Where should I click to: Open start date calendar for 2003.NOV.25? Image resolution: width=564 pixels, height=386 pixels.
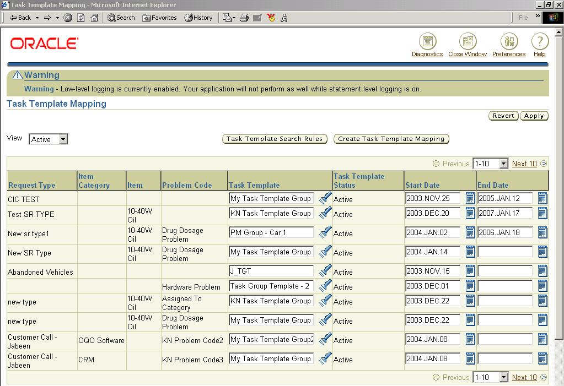tap(470, 198)
